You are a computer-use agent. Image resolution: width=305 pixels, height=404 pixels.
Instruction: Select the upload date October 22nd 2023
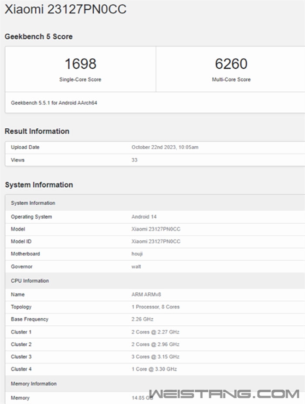pyautogui.click(x=165, y=147)
